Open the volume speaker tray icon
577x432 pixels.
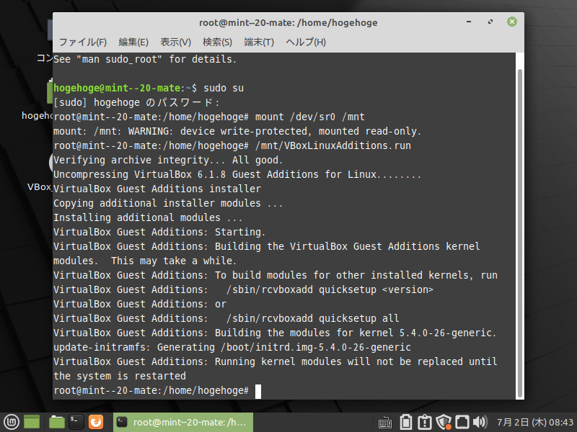click(480, 422)
